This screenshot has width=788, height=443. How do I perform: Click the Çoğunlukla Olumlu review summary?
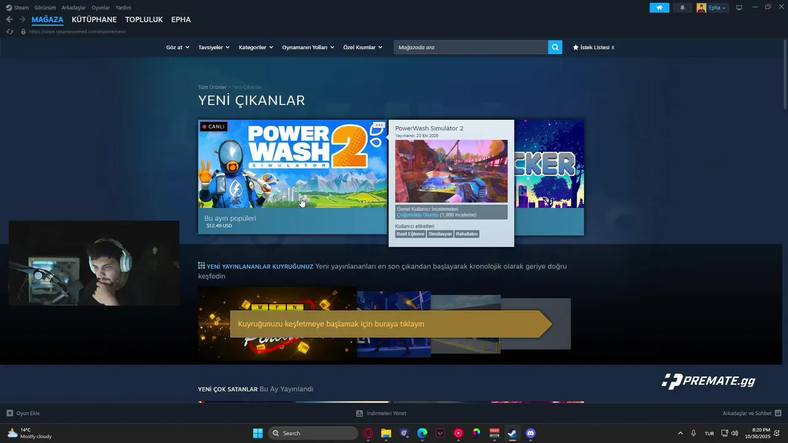coord(417,215)
